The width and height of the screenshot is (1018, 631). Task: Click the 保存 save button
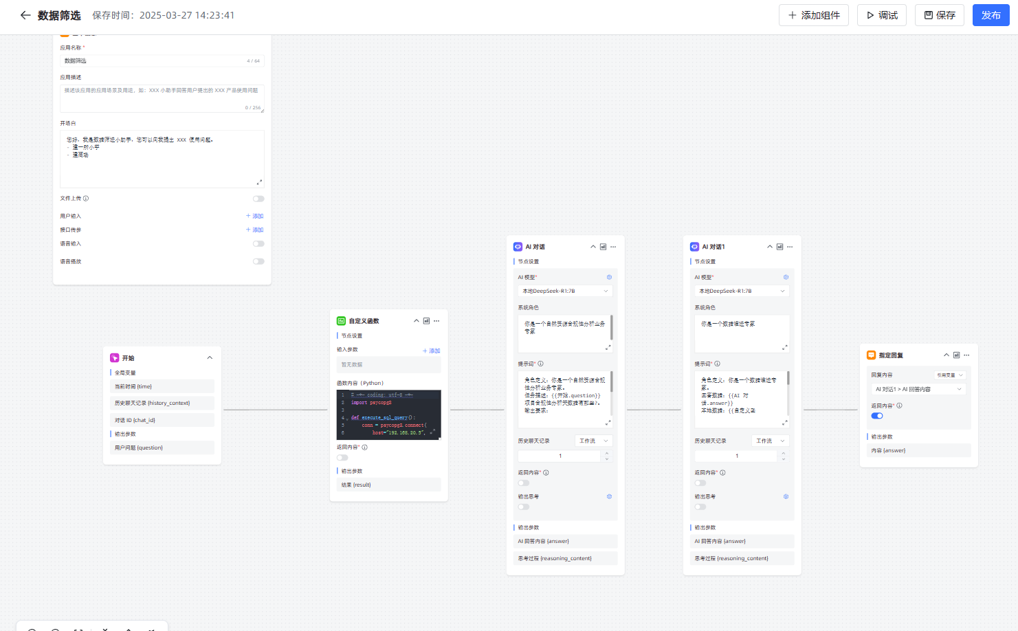(940, 15)
